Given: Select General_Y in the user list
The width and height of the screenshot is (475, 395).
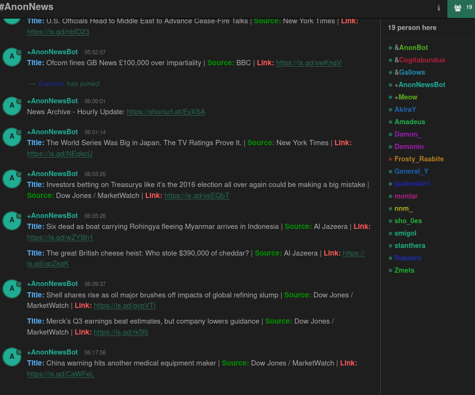Looking at the screenshot, I should coord(411,171).
